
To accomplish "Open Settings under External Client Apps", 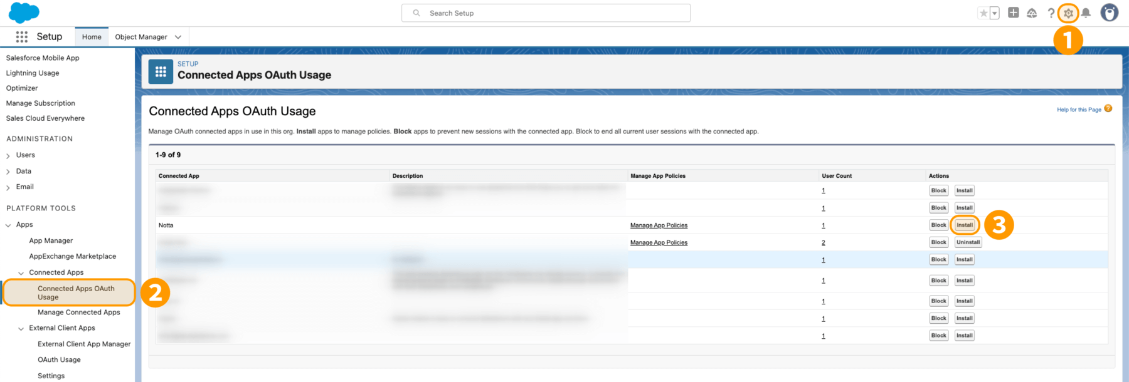I will (x=51, y=376).
